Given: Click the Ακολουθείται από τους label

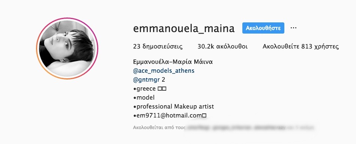Looking at the screenshot, I should (159, 128).
